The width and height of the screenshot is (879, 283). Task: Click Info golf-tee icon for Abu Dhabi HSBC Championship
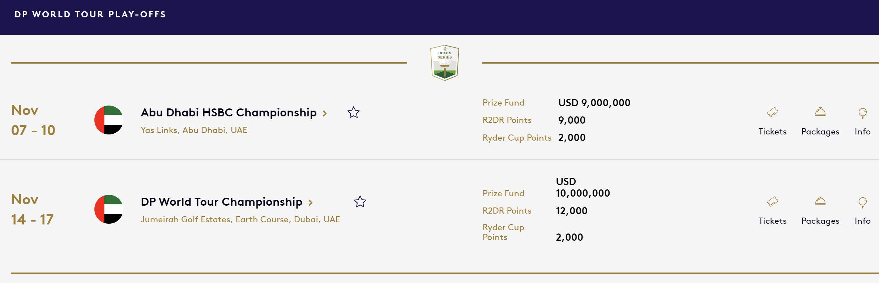[x=862, y=113]
